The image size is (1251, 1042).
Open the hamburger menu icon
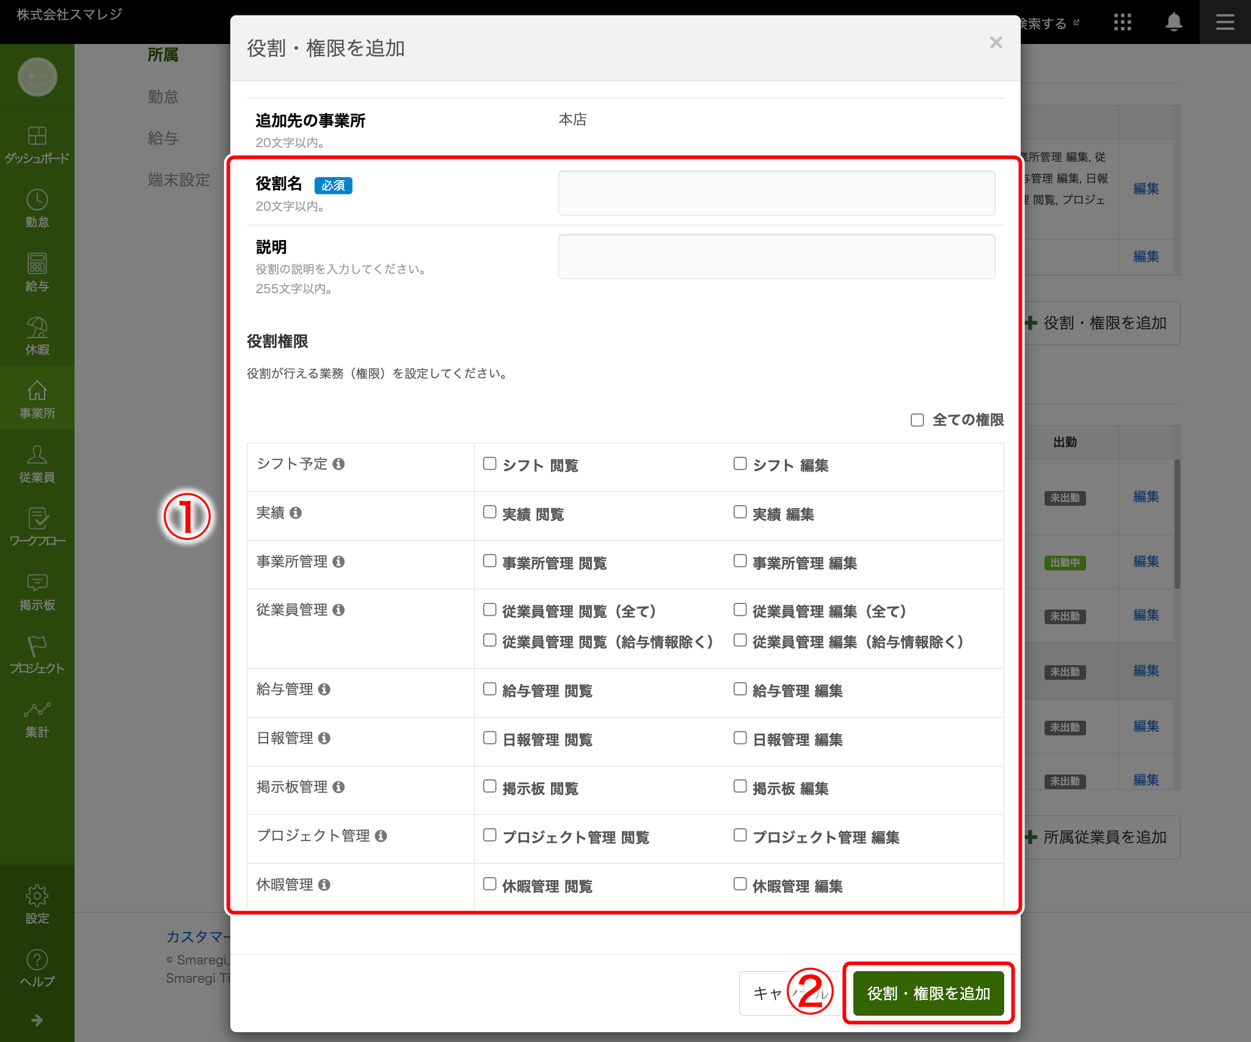[x=1225, y=23]
